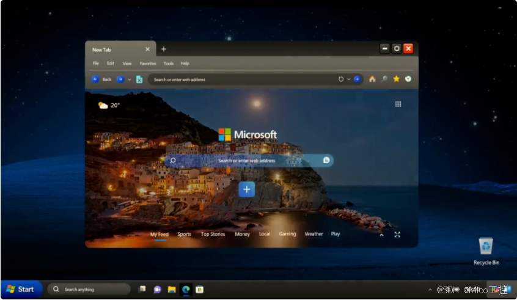This screenshot has width=517, height=300.
Task: Click the magnifier icon in page search box
Action: [x=173, y=161]
